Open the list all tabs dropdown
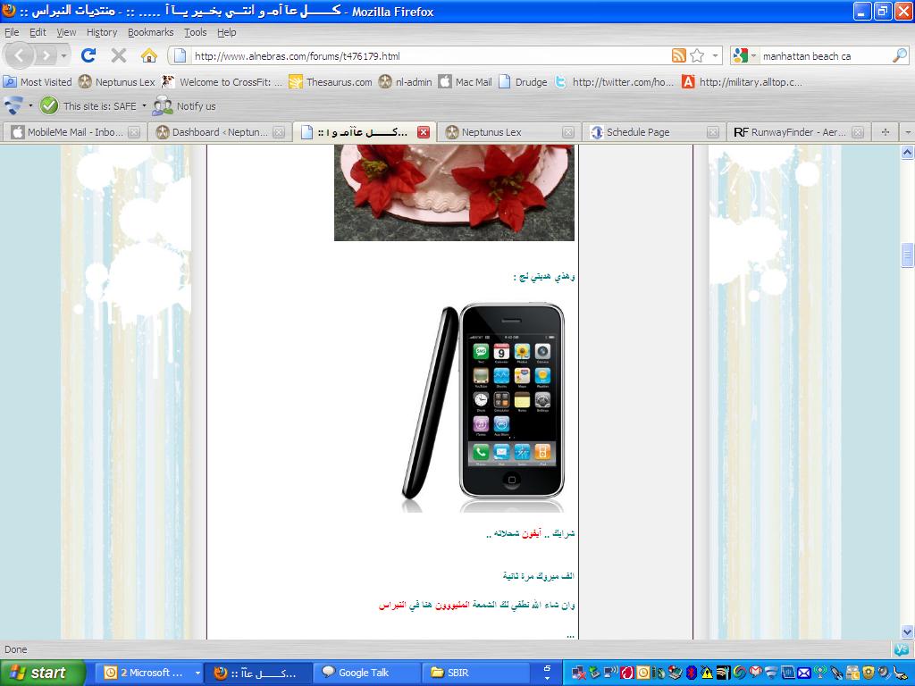Viewport: 915px width, 686px height. [x=908, y=132]
